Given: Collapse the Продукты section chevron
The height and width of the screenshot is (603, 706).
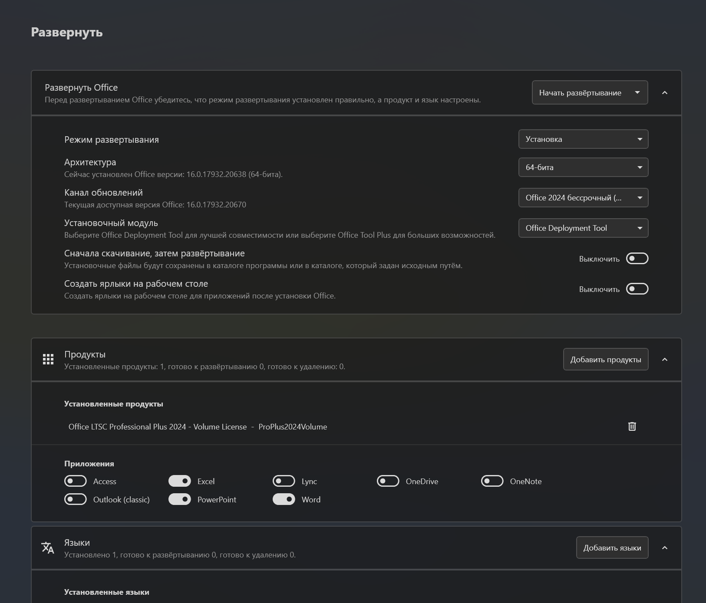Looking at the screenshot, I should click(664, 360).
